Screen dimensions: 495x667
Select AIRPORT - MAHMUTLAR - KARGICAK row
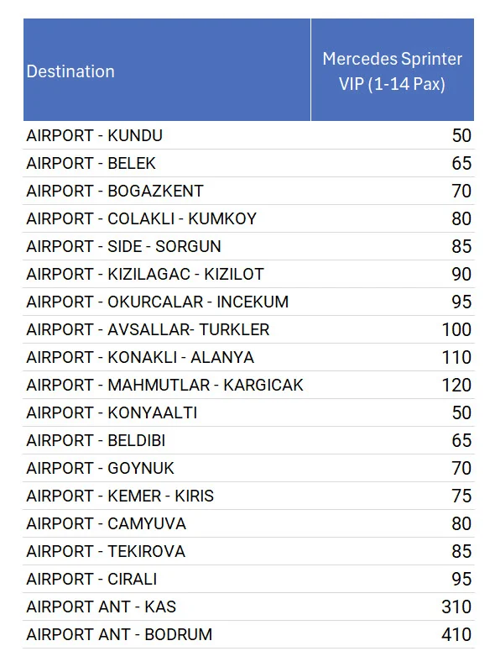(248, 385)
